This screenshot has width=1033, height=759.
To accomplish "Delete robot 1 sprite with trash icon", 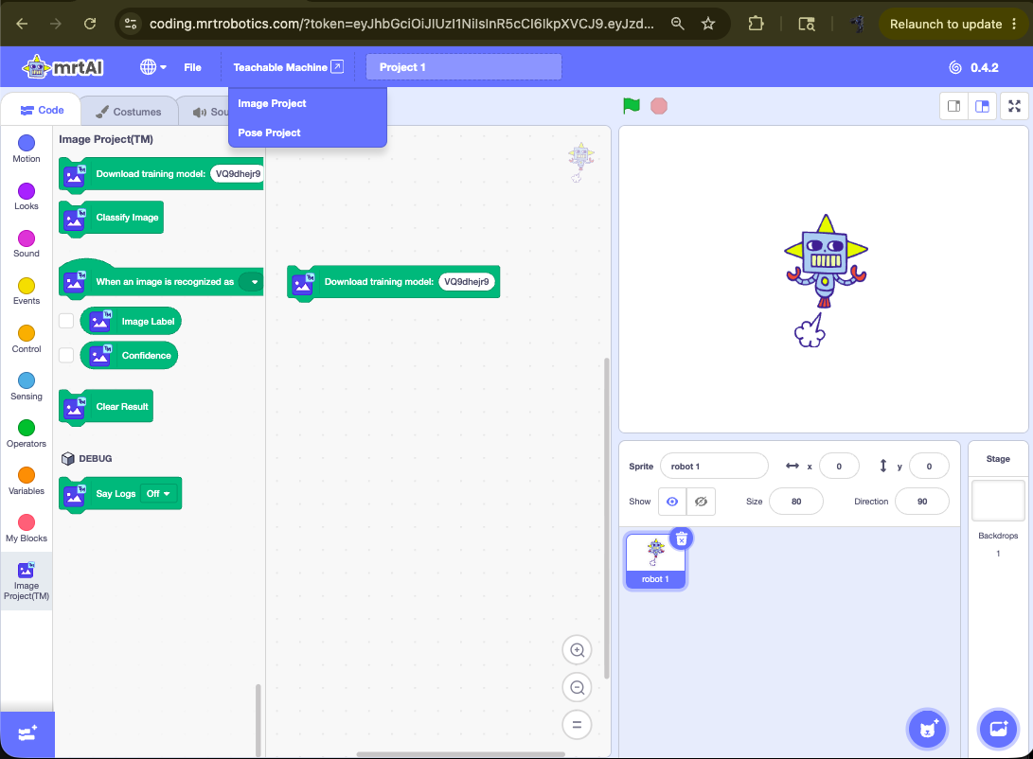I will click(x=681, y=538).
